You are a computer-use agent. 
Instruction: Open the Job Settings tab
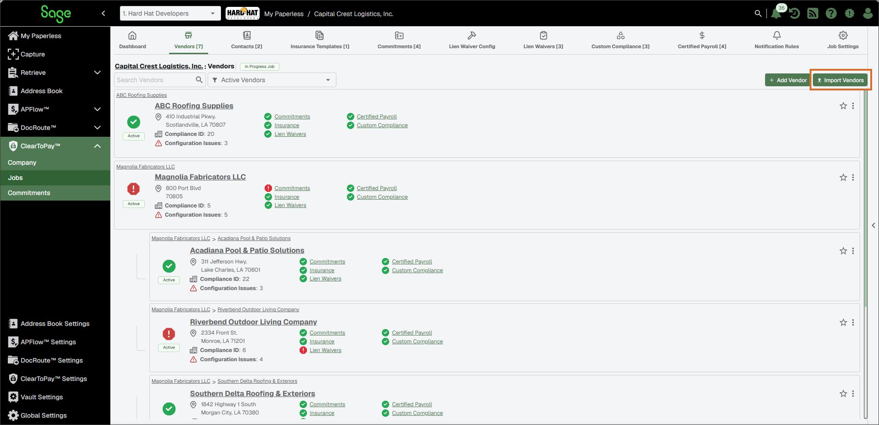(843, 40)
